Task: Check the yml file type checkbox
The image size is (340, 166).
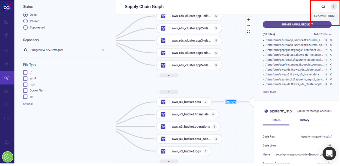Action: (25, 97)
